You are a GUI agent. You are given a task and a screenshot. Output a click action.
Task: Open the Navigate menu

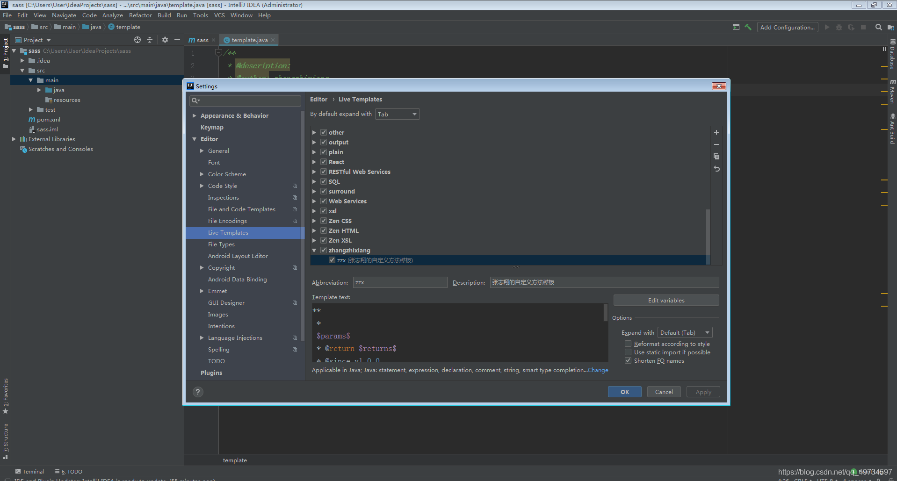[x=64, y=15]
